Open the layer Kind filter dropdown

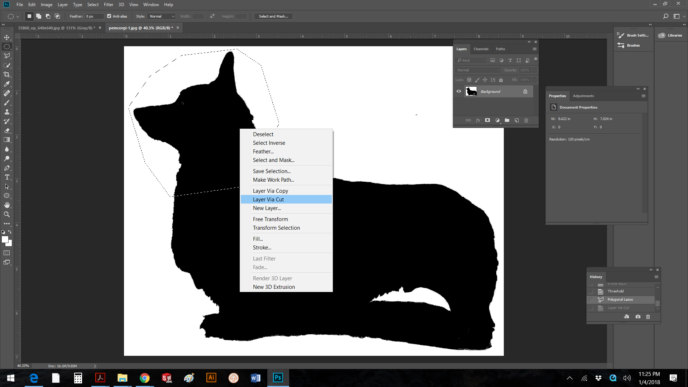coord(471,60)
